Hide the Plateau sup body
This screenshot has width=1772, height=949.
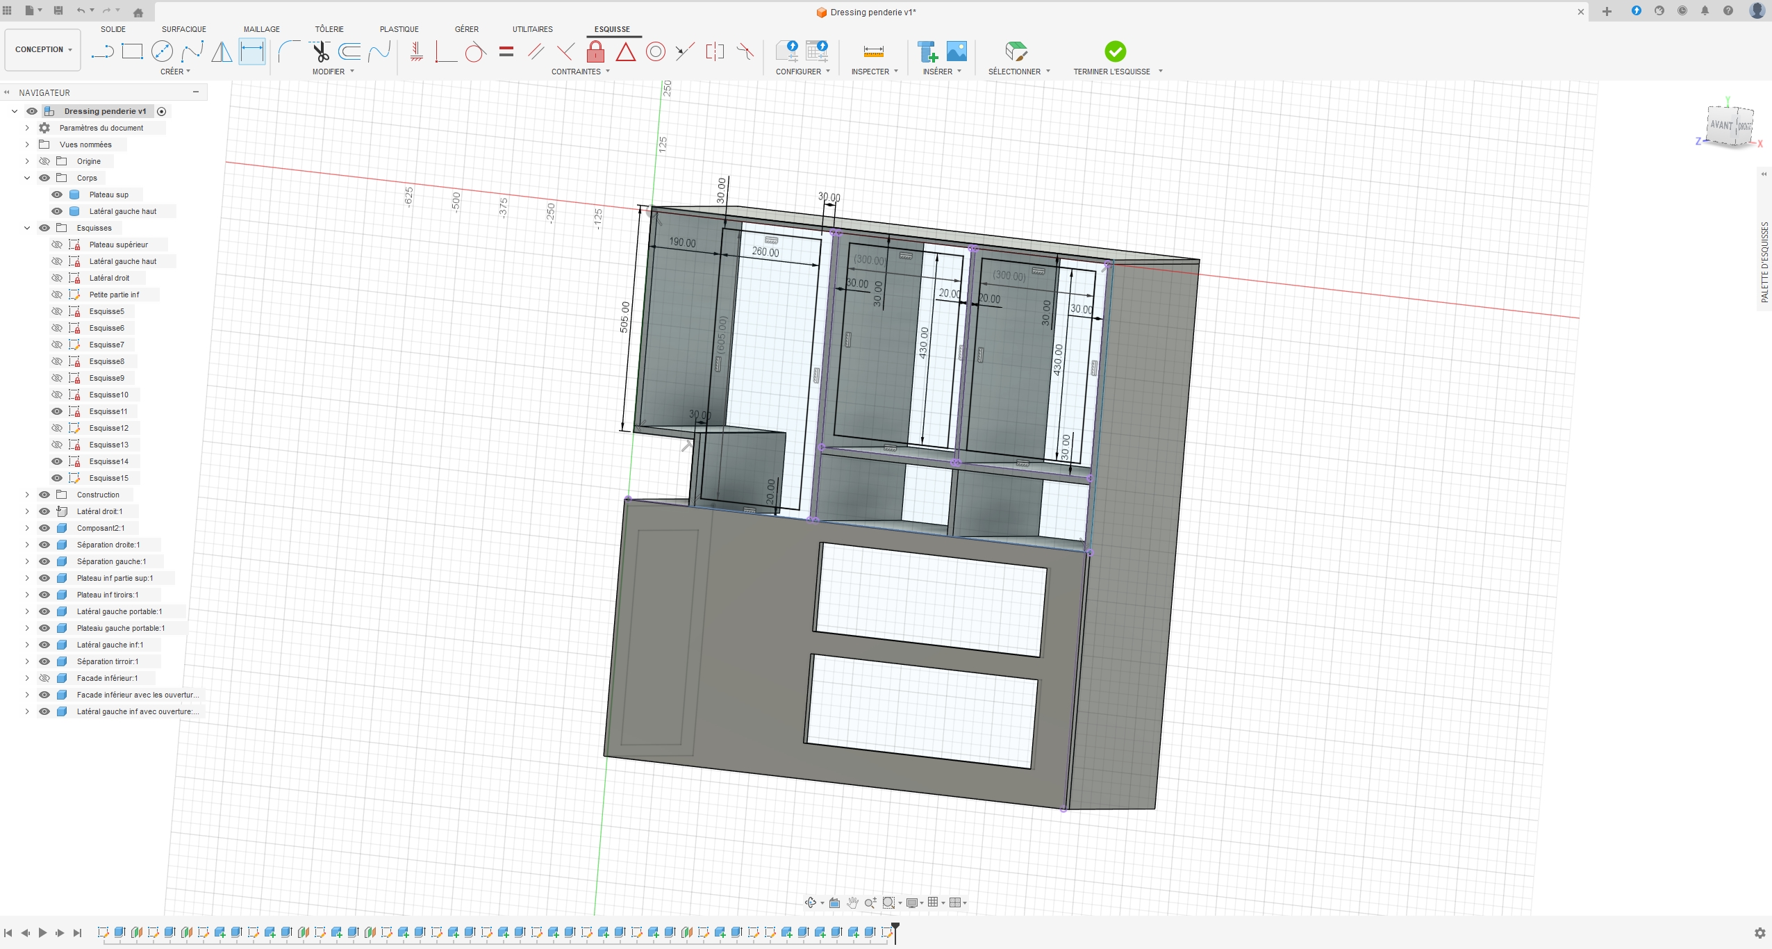[57, 195]
